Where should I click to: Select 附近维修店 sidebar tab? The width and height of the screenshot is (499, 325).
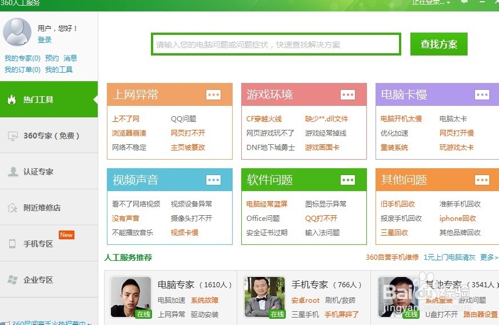tap(49, 208)
